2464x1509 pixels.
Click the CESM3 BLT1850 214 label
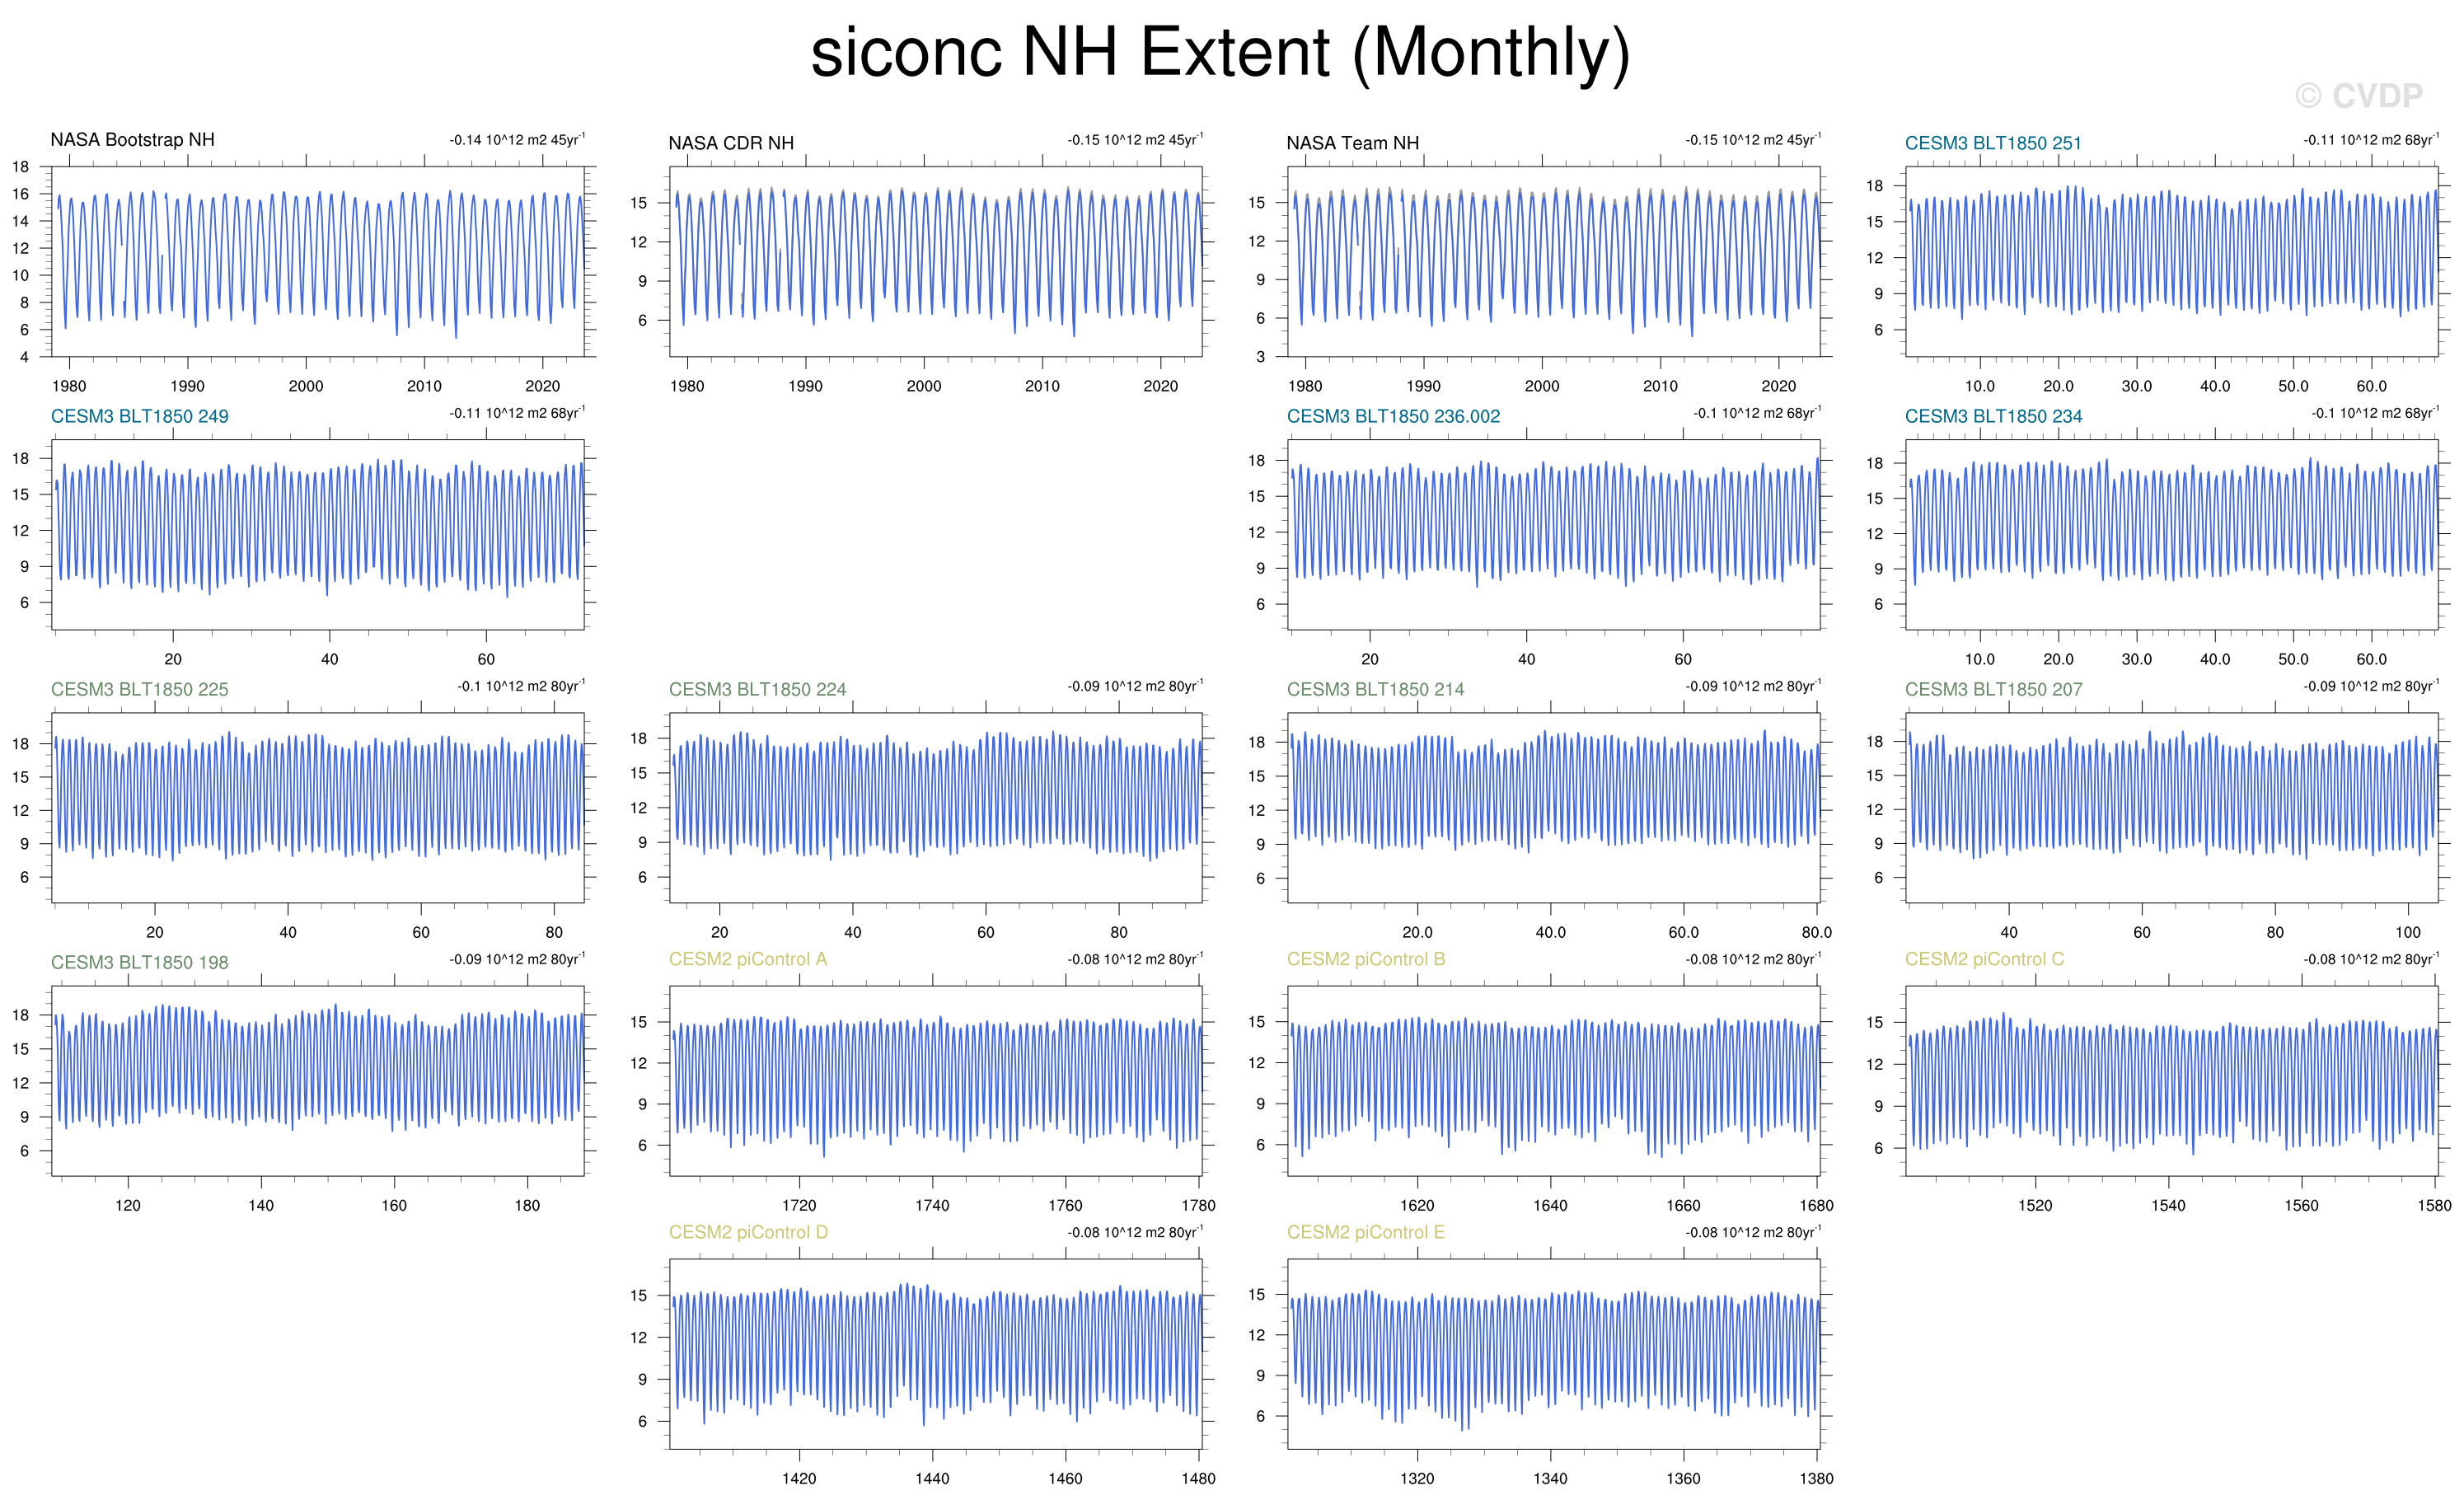click(1375, 689)
